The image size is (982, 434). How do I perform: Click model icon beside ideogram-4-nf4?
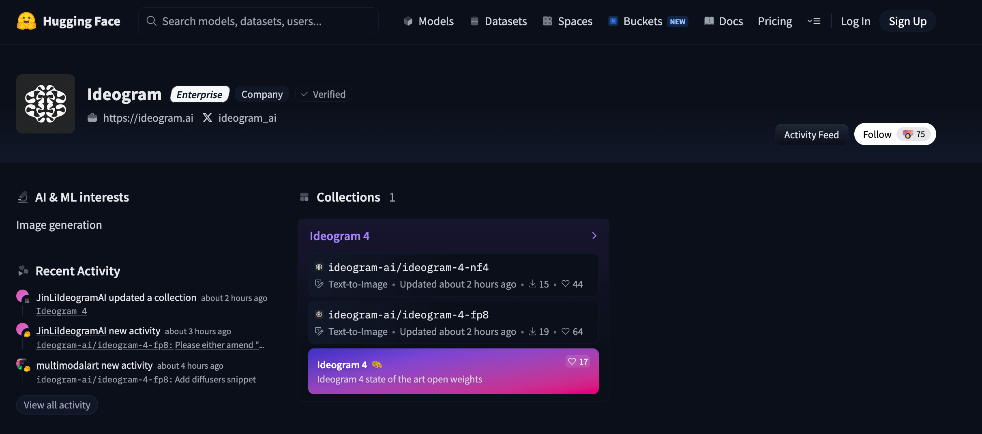coord(319,267)
